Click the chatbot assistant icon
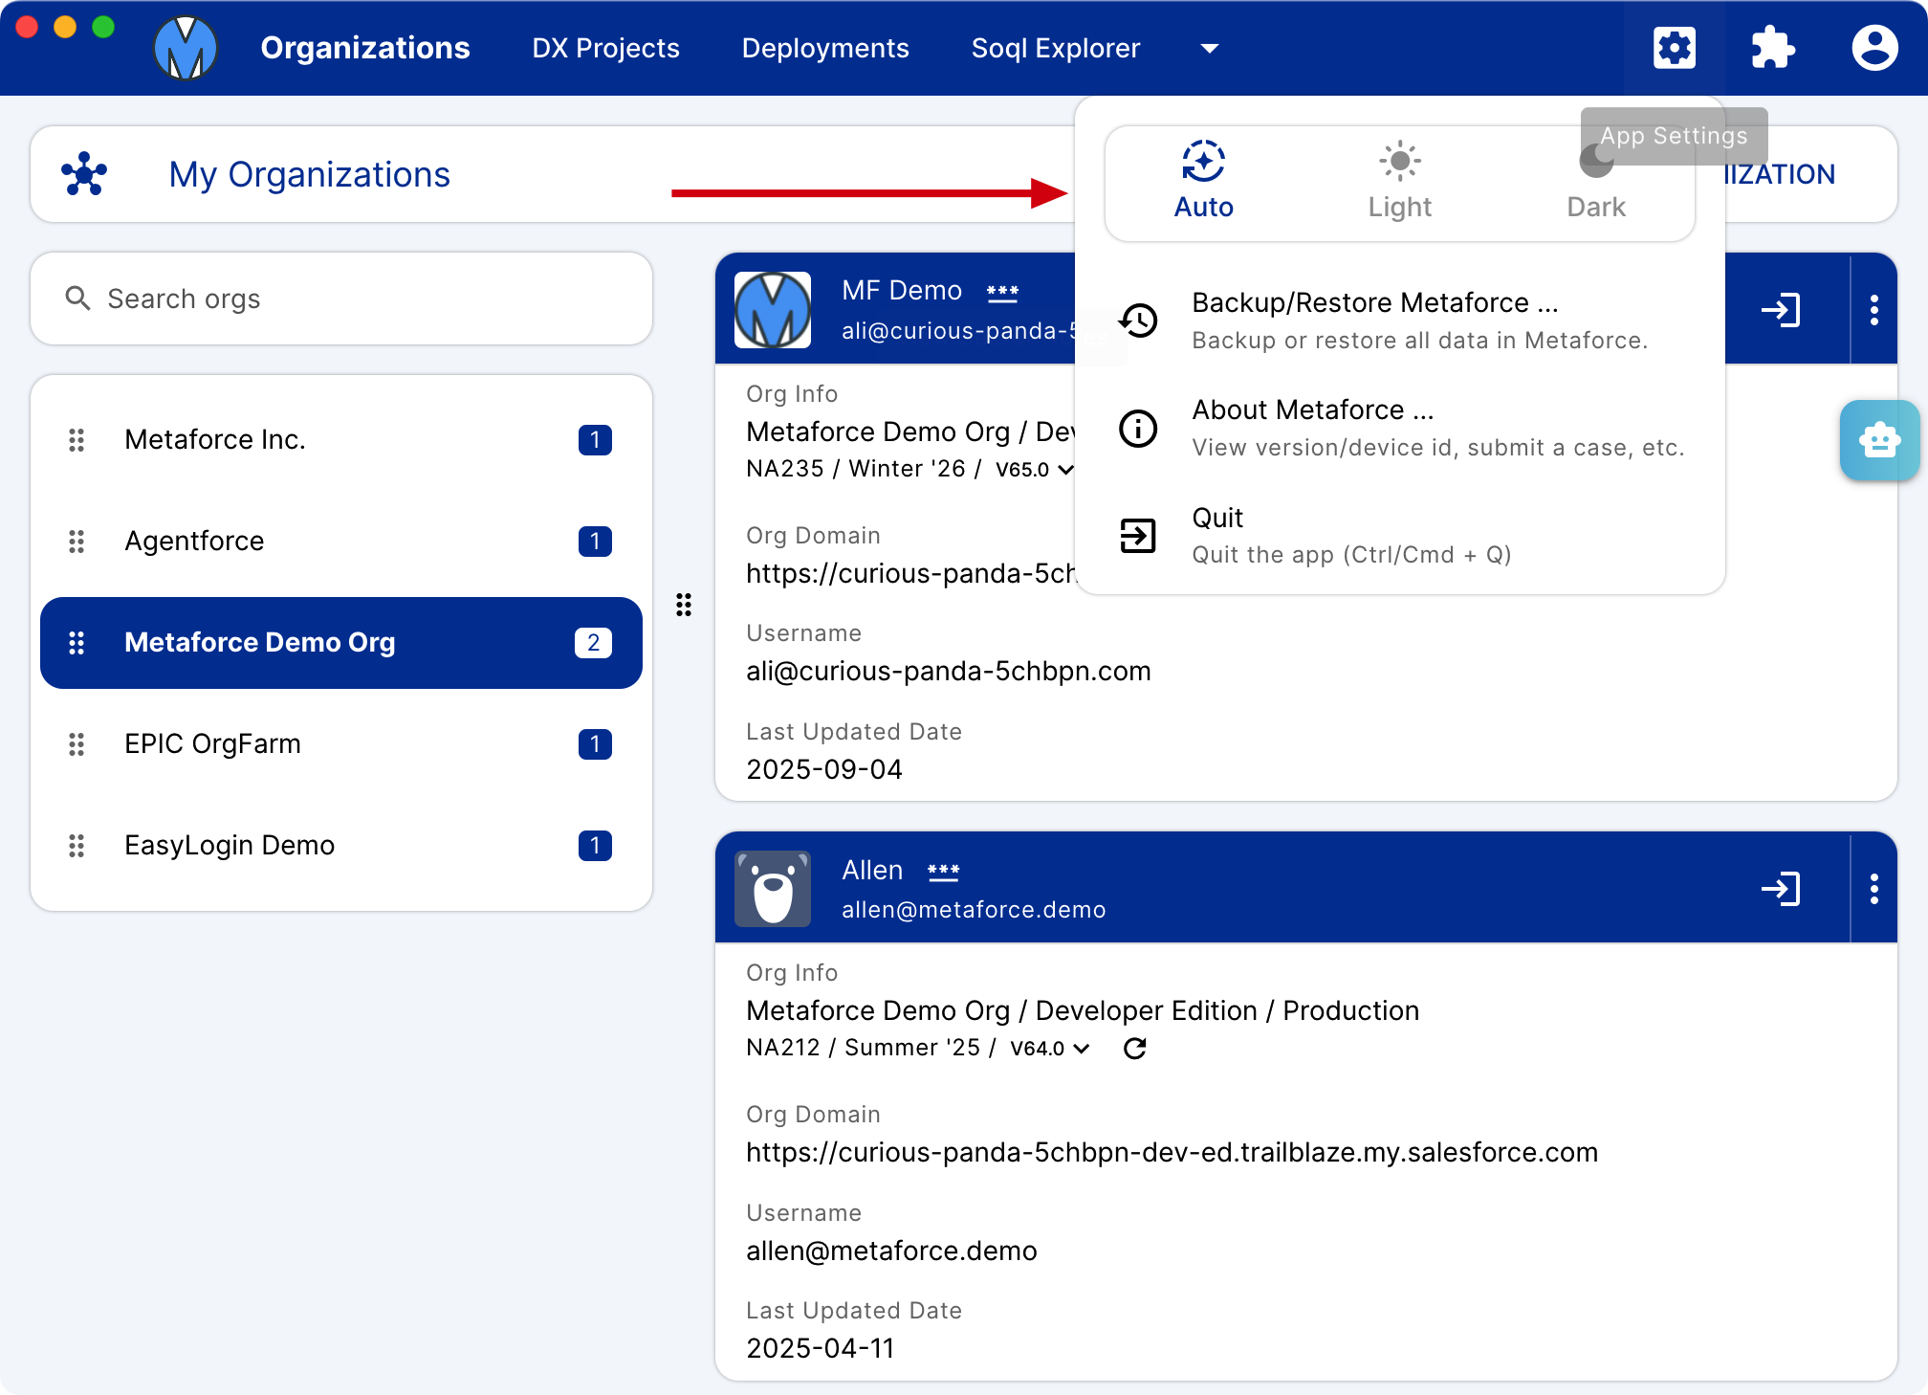 (x=1879, y=440)
